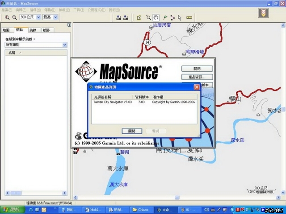Select the hand pan tool
Screen dimensions: 286x214
156,17
